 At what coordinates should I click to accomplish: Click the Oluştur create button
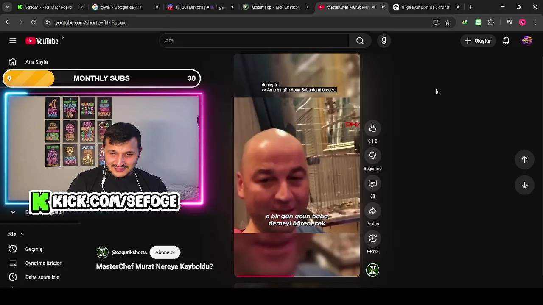pos(478,41)
